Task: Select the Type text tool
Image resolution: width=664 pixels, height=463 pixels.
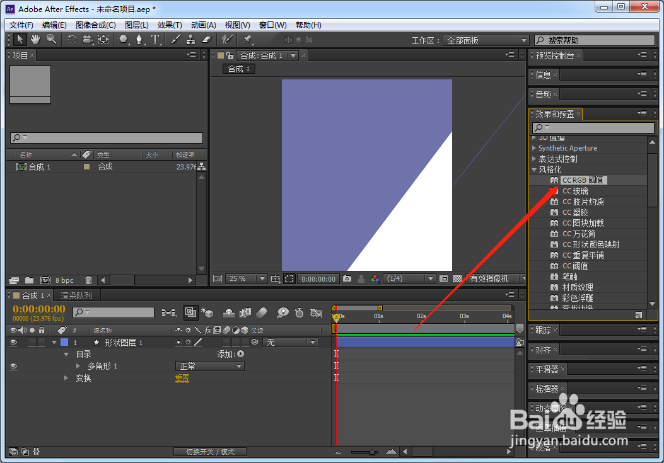Action: click(155, 40)
